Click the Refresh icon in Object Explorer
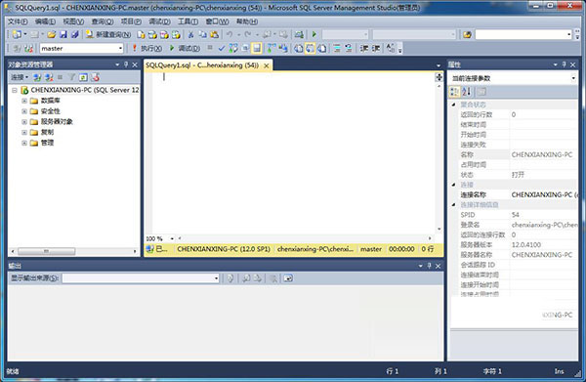This screenshot has height=382, width=586. click(x=83, y=77)
